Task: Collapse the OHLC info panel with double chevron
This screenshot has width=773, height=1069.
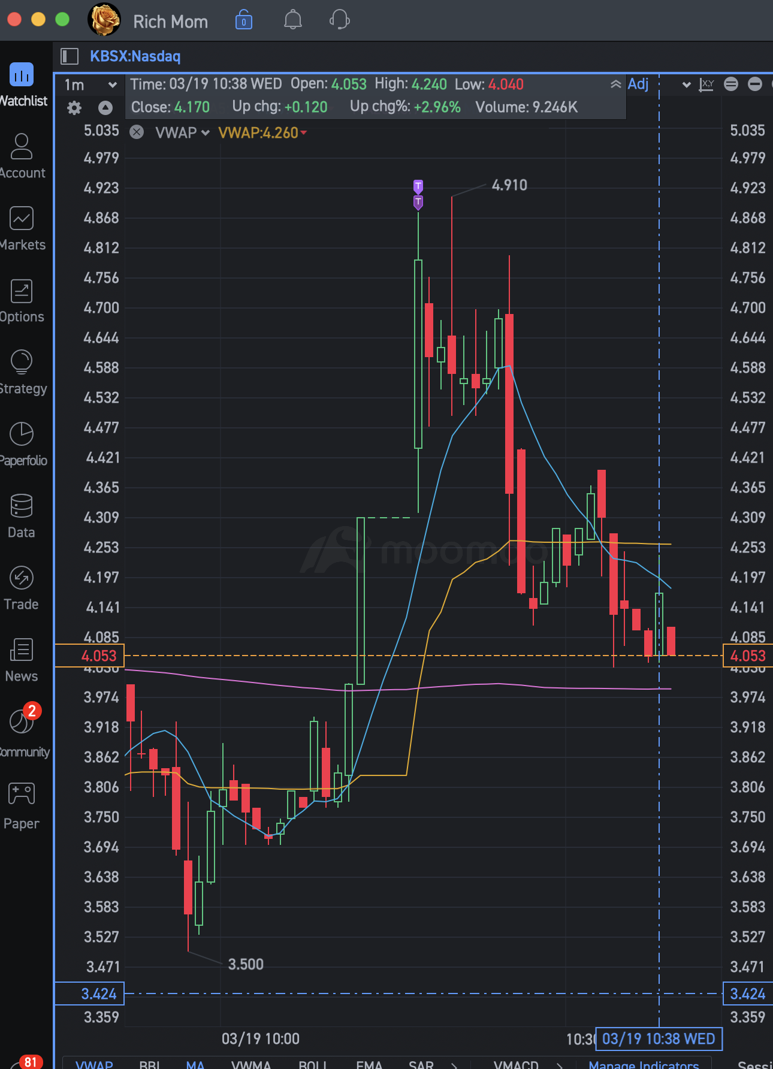Action: point(615,84)
